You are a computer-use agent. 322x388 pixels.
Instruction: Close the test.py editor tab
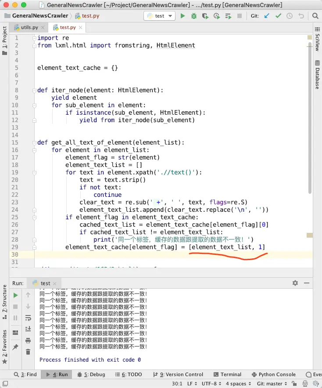81,28
